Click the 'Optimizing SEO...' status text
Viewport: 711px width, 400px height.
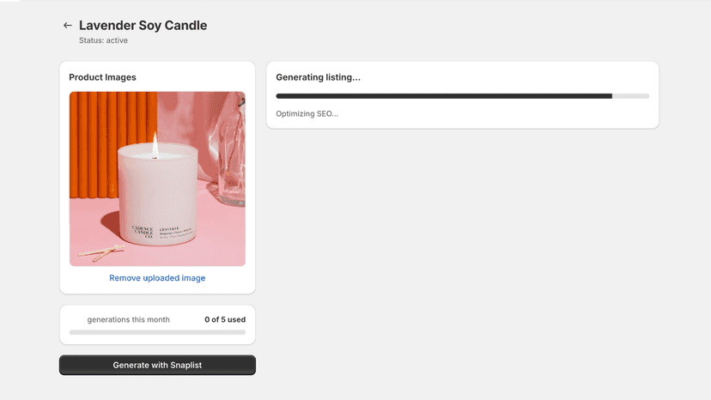(307, 114)
